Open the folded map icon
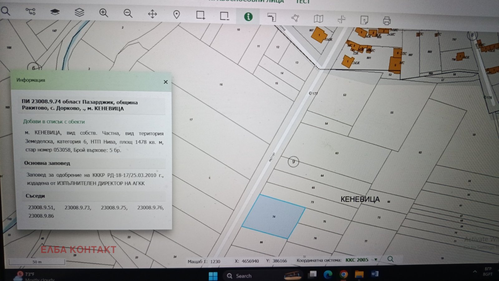This screenshot has width=499, height=281. 318,19
